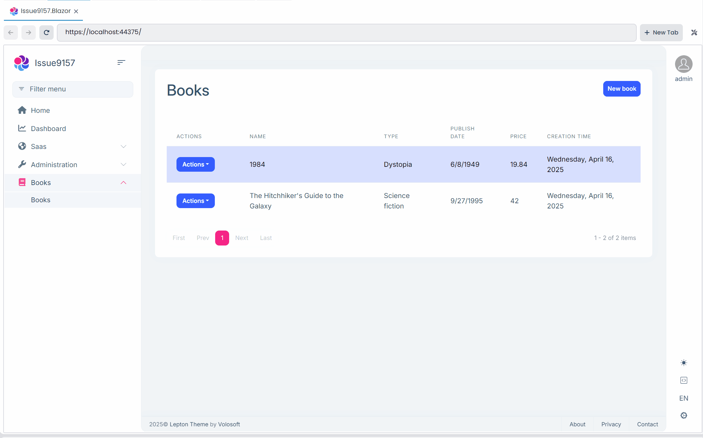Image resolution: width=703 pixels, height=438 pixels.
Task: Click the New book button
Action: click(621, 89)
